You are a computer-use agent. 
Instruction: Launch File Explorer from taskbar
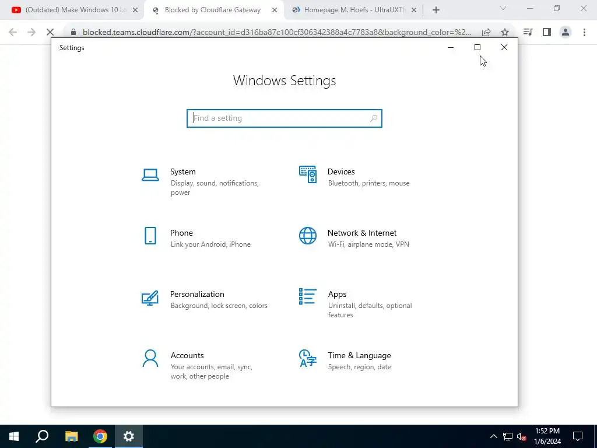pyautogui.click(x=71, y=436)
